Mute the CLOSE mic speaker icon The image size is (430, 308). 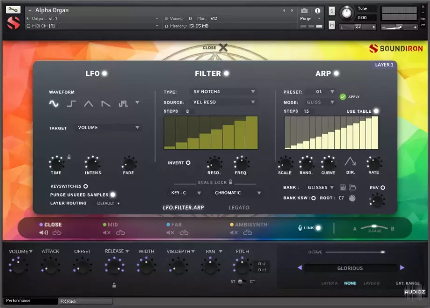point(43,233)
